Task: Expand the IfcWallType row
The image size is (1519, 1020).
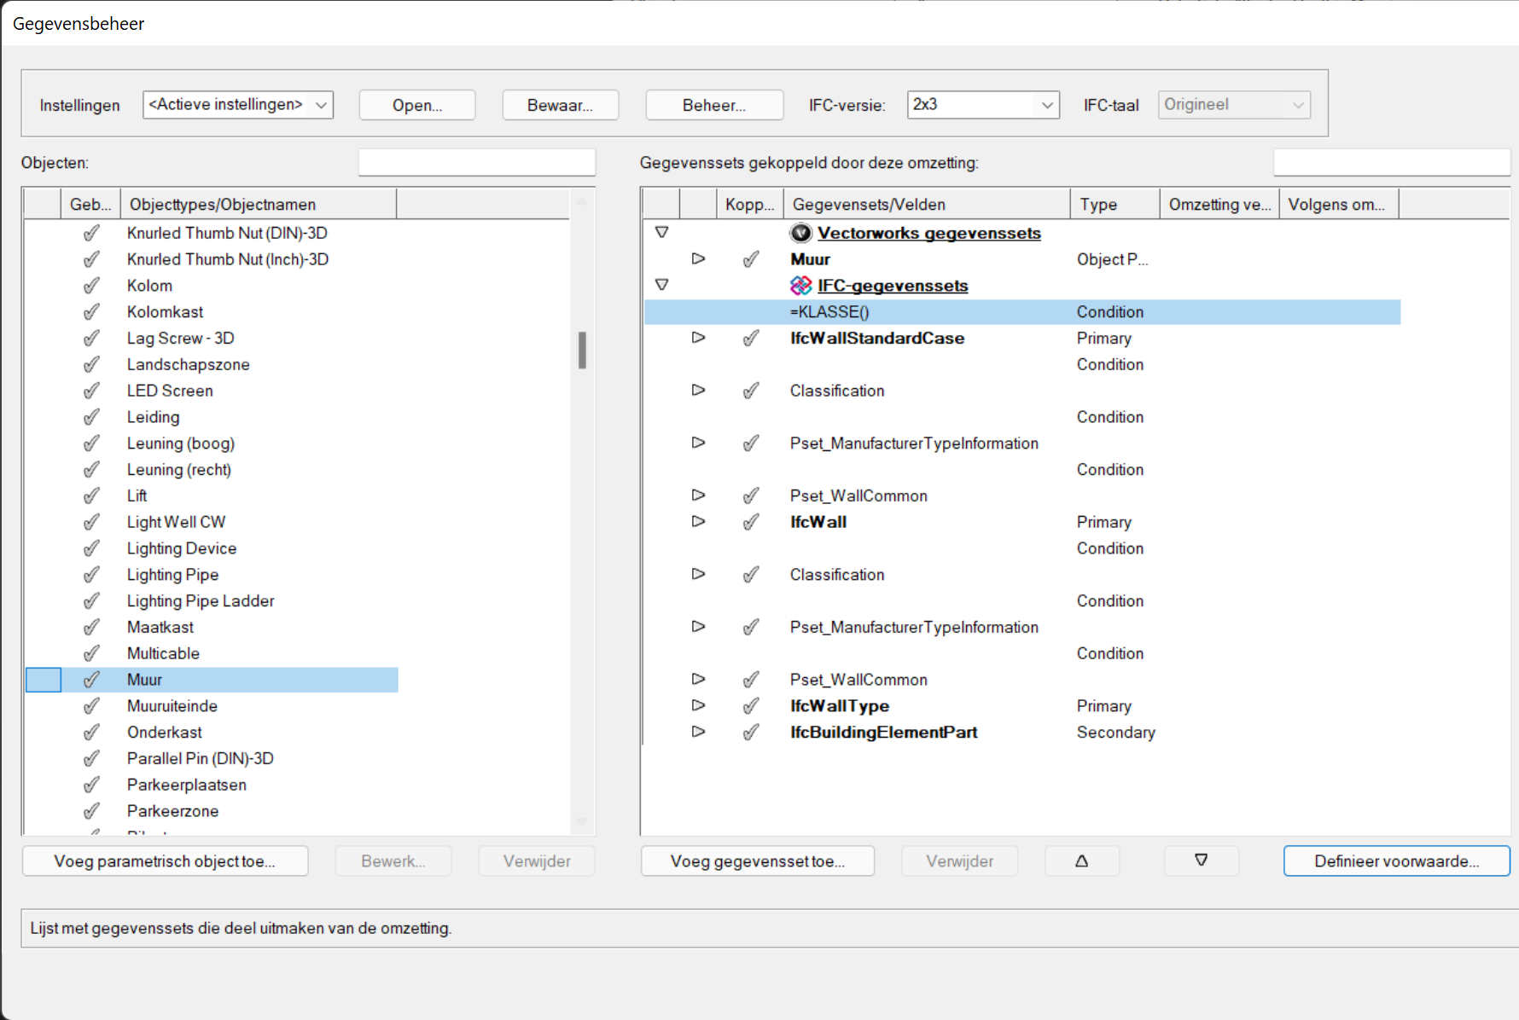Action: (x=698, y=706)
